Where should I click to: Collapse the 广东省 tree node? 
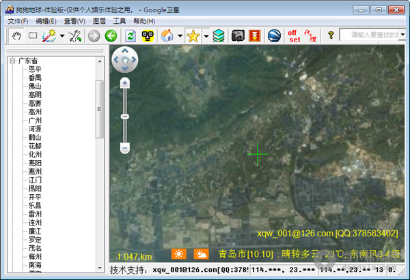12,61
